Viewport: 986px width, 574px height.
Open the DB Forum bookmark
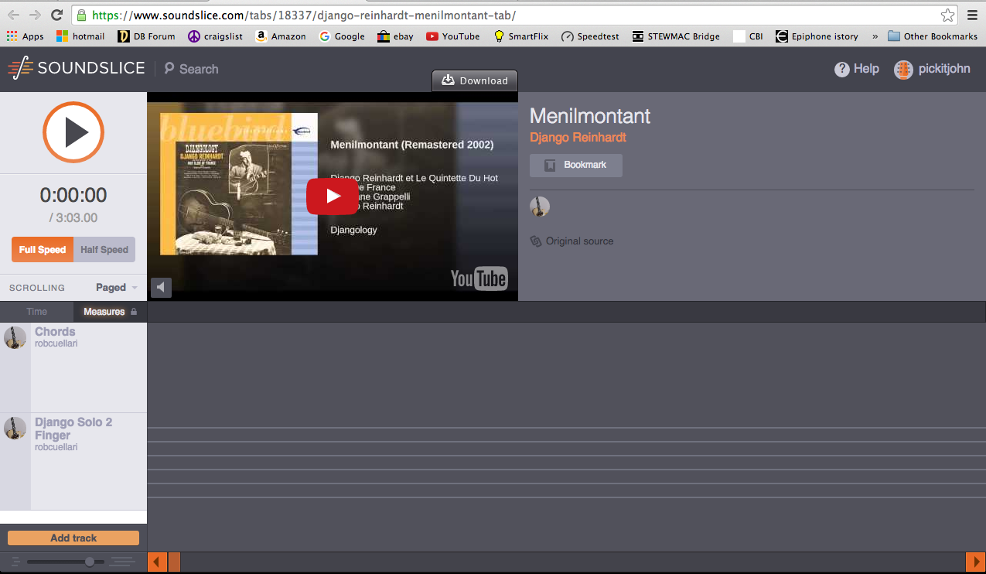point(146,36)
